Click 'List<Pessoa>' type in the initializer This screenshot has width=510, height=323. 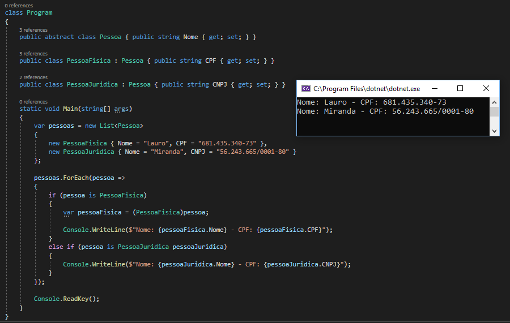121,126
